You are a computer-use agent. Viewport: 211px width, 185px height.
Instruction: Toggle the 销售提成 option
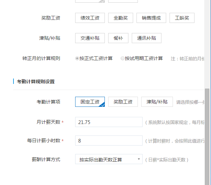pyautogui.click(x=151, y=18)
